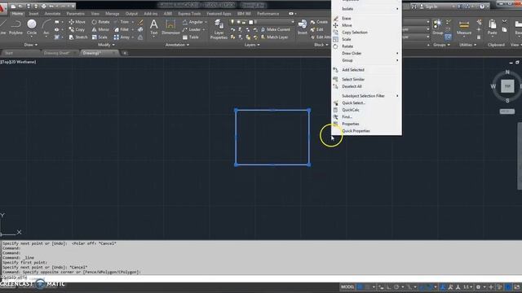The width and height of the screenshot is (522, 293).
Task: Select the Array tool
Action: [x=122, y=37]
